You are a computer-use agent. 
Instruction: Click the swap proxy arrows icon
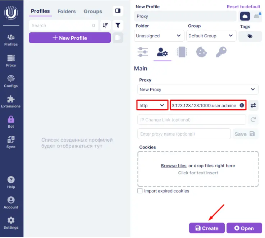coord(253,105)
